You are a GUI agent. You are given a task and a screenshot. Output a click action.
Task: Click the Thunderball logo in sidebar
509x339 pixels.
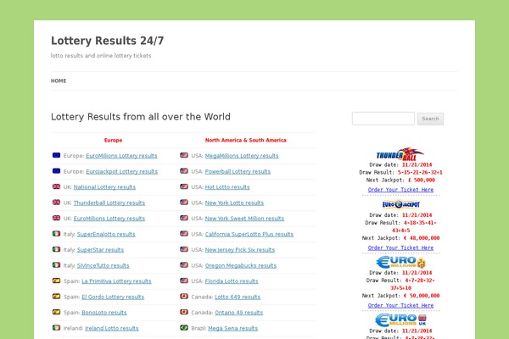pos(400,154)
